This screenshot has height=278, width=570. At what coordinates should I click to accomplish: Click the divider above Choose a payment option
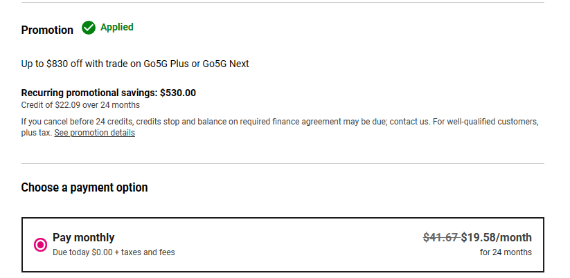[283, 164]
